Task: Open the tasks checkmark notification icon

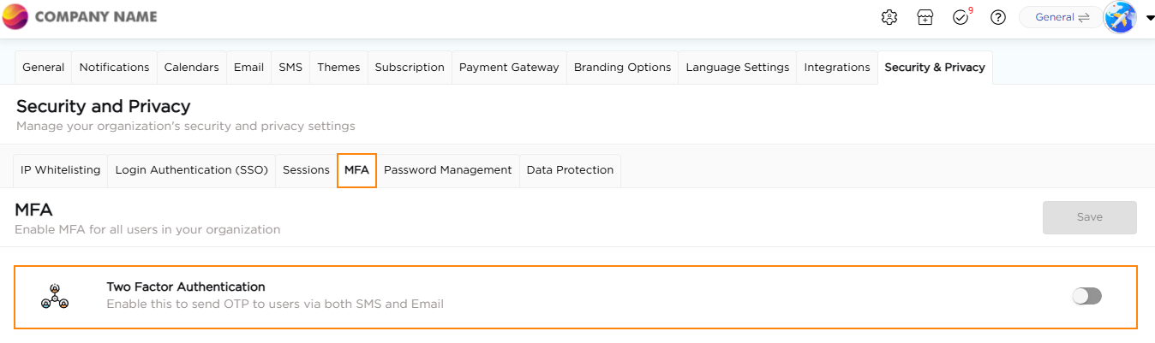Action: [961, 17]
